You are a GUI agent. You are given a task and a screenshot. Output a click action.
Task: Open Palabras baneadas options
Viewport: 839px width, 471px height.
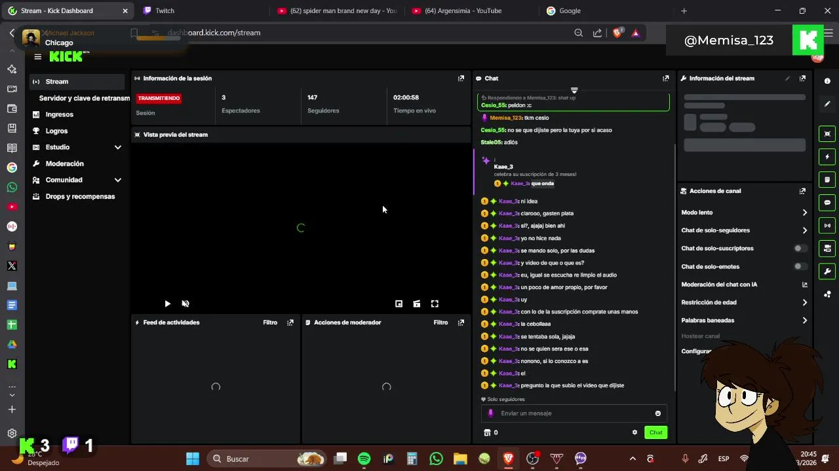coord(744,321)
